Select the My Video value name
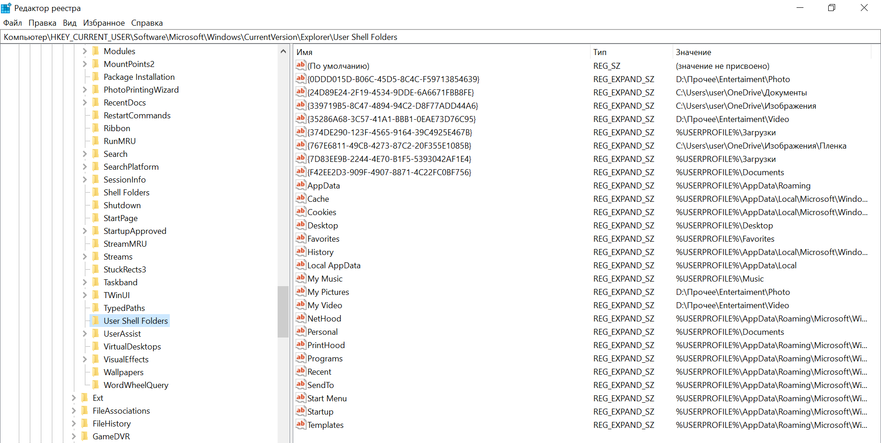This screenshot has width=881, height=443. (x=325, y=305)
